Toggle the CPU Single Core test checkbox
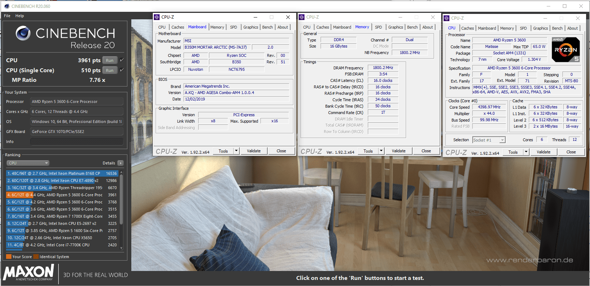Image resolution: width=590 pixels, height=286 pixels. (122, 70)
